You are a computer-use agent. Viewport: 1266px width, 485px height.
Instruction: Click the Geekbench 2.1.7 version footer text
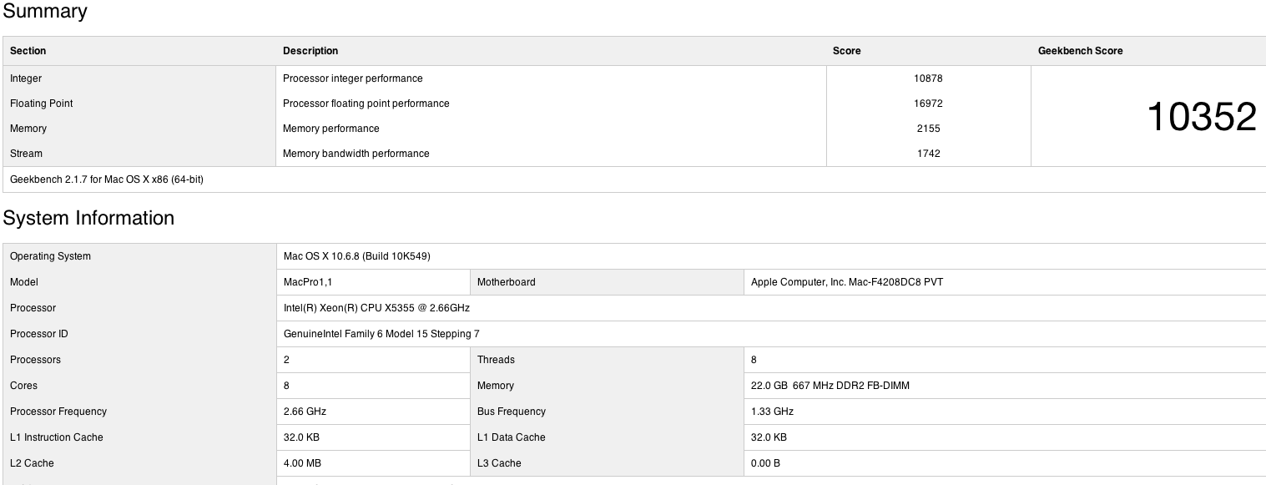(x=107, y=179)
